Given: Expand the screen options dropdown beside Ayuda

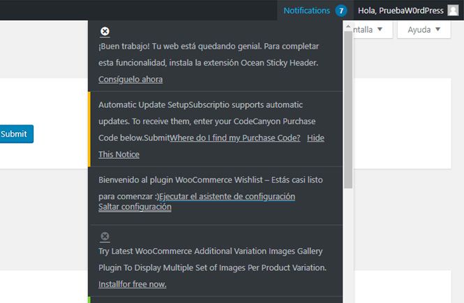Looking at the screenshot, I should click(x=373, y=29).
